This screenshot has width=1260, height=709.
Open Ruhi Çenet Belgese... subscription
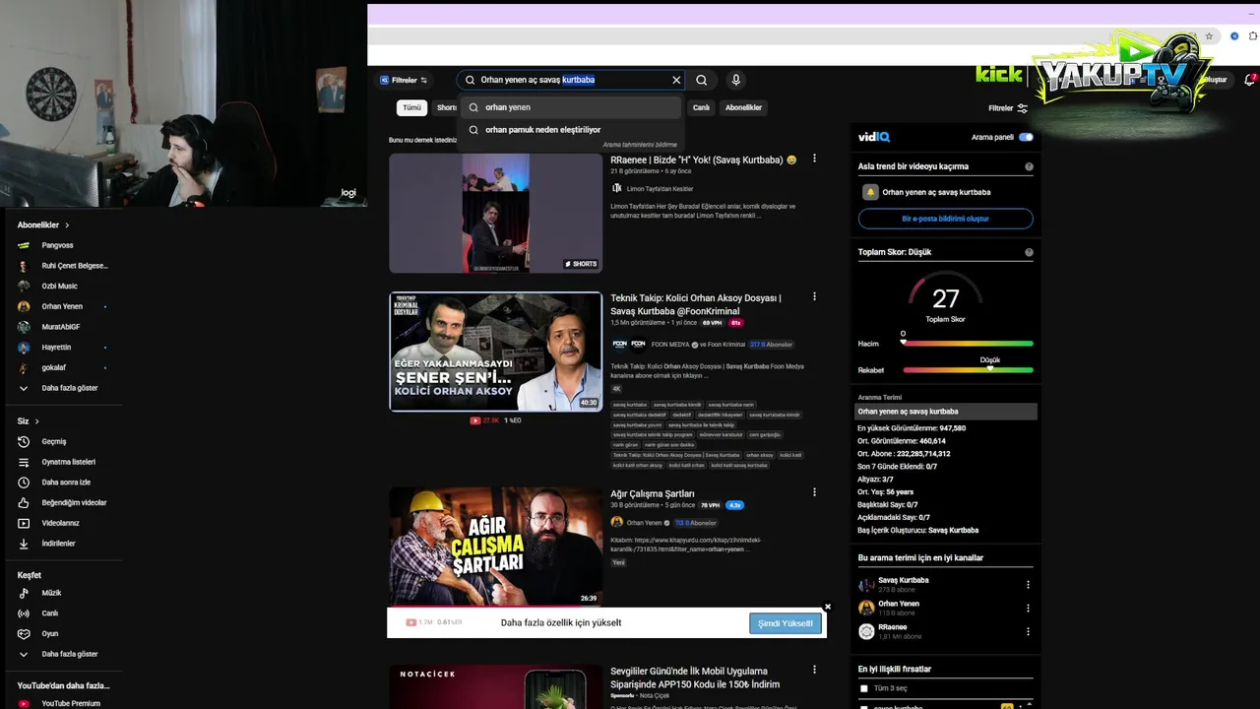(x=62, y=266)
